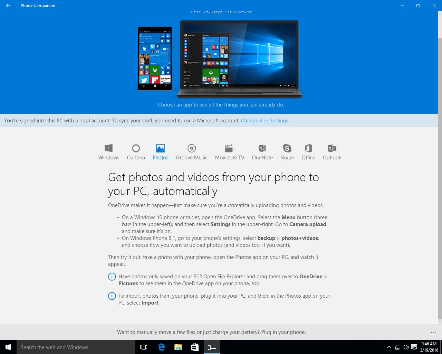Screen dimensions: 442x354
Task: Switch to the OneNote label
Action: point(262,158)
